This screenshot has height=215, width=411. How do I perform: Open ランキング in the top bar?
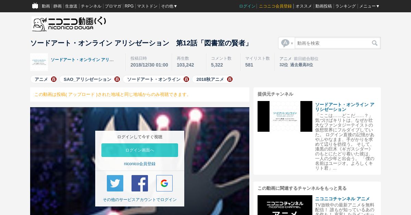[346, 6]
